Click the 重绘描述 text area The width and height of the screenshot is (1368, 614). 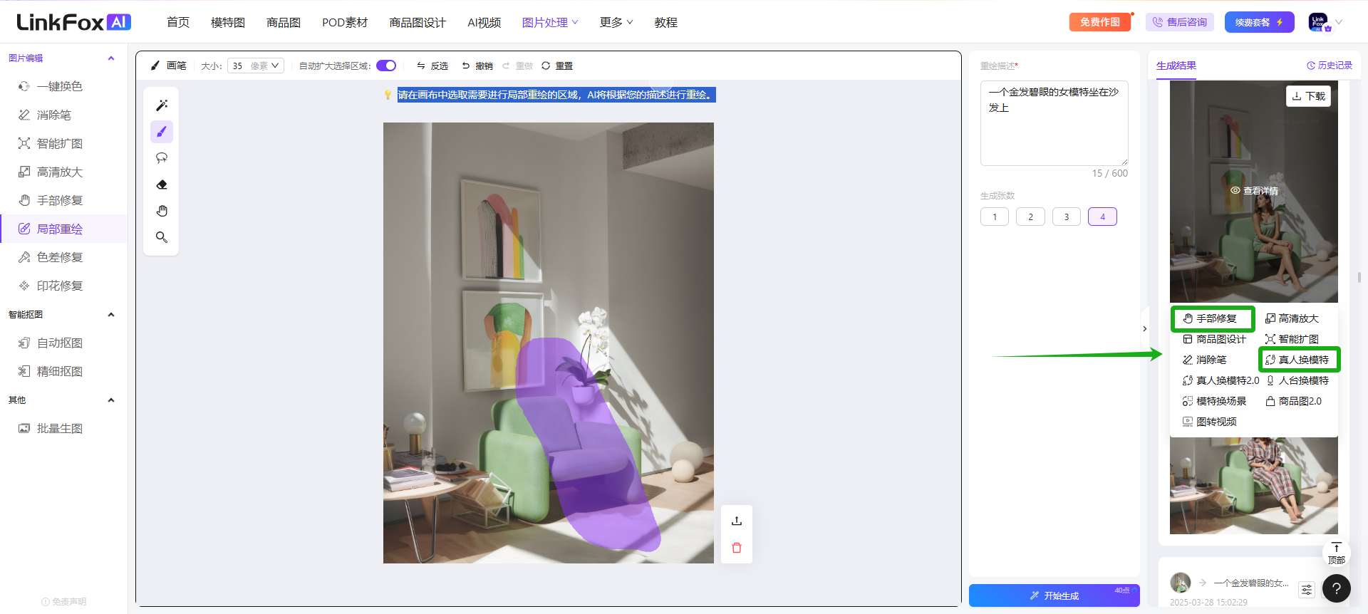(x=1054, y=123)
